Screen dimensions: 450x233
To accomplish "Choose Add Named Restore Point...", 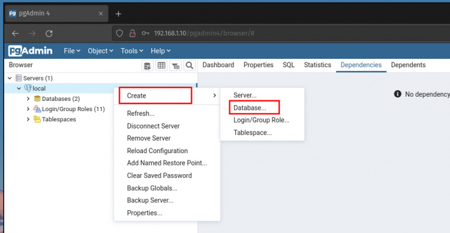I will coord(167,163).
